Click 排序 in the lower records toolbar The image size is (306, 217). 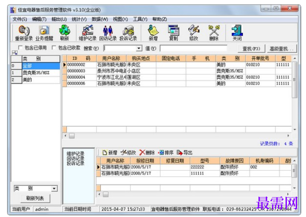tap(166, 152)
